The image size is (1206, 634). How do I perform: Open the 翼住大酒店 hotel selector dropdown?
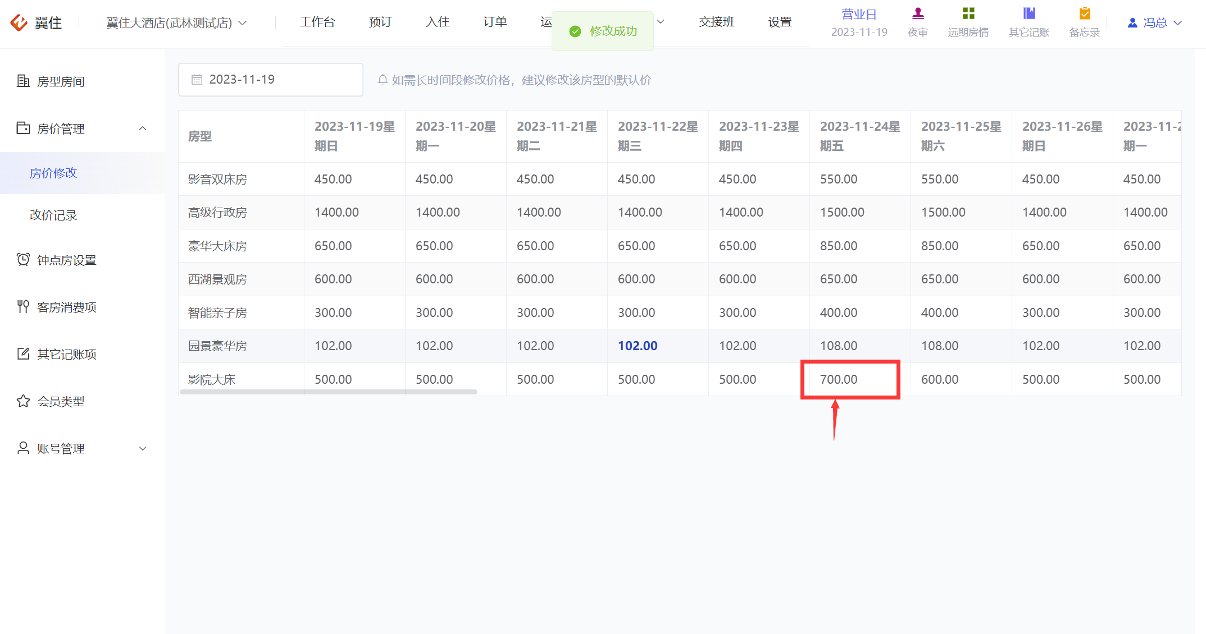tap(176, 23)
